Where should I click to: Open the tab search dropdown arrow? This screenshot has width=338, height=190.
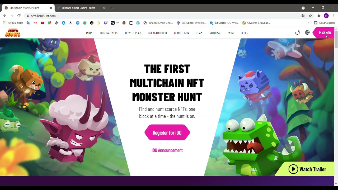click(x=303, y=8)
